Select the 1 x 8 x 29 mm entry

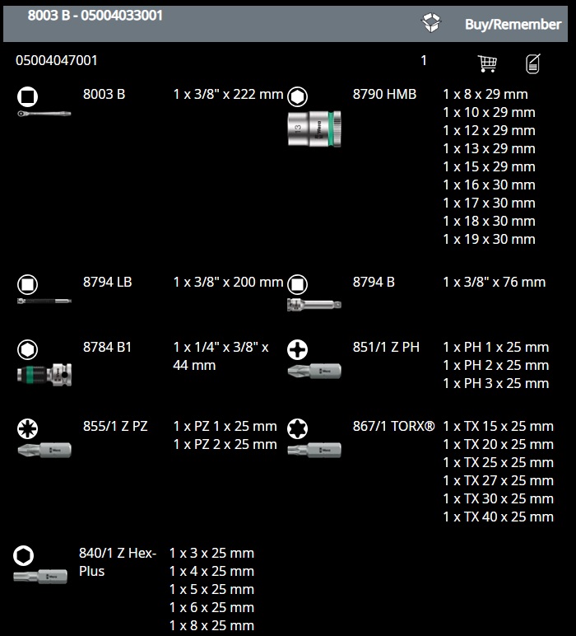[485, 94]
